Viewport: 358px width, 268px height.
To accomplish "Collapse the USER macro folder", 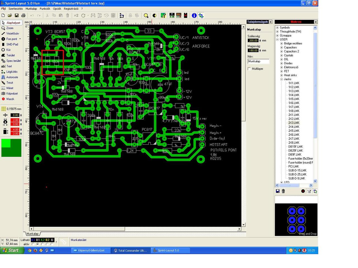I will click(277, 39).
